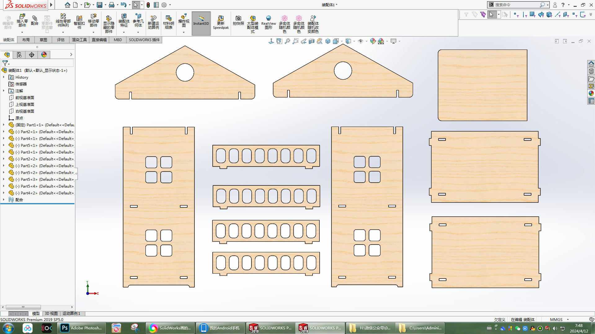
Task: Click New Motion Study (新建运动算例)
Action: click(x=153, y=22)
